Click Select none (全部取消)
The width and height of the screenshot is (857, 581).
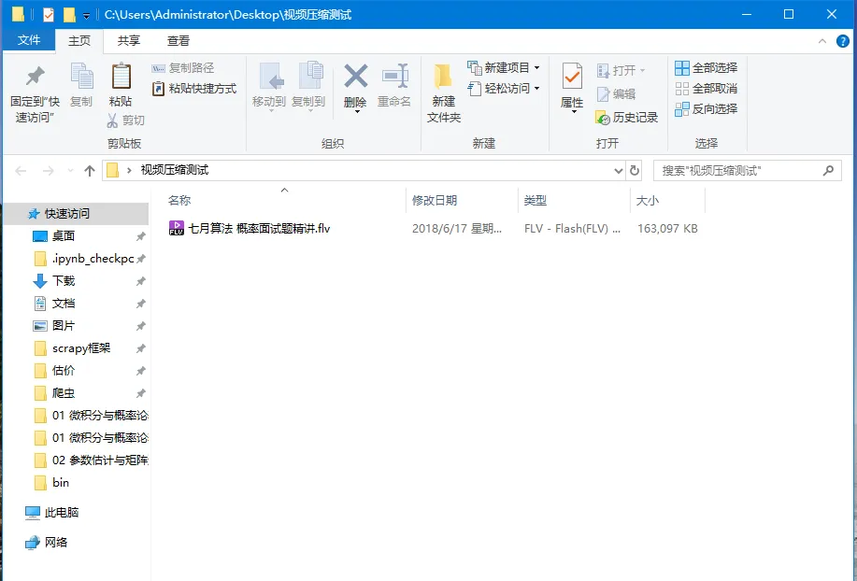click(x=707, y=89)
